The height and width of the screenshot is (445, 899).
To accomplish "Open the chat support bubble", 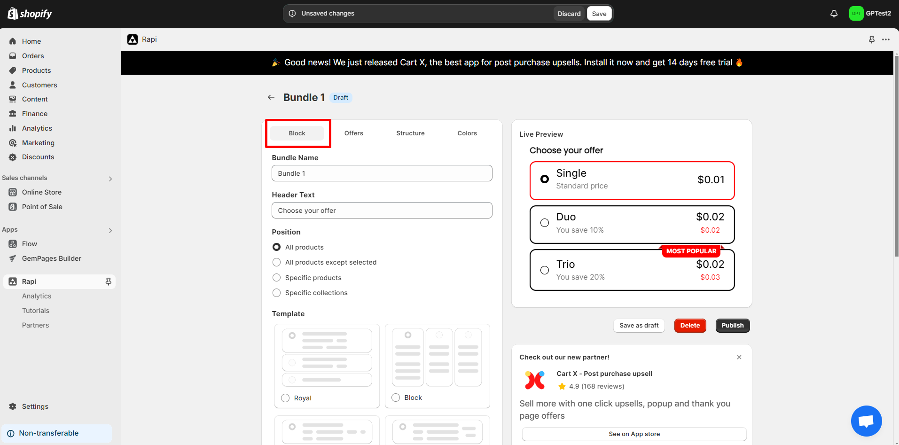I will 866,421.
